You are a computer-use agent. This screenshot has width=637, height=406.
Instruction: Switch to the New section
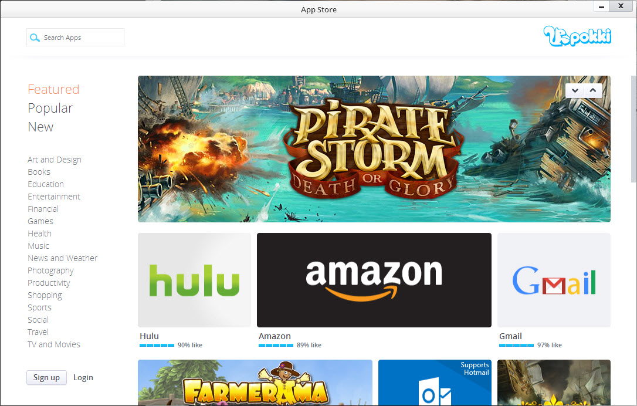pyautogui.click(x=40, y=127)
